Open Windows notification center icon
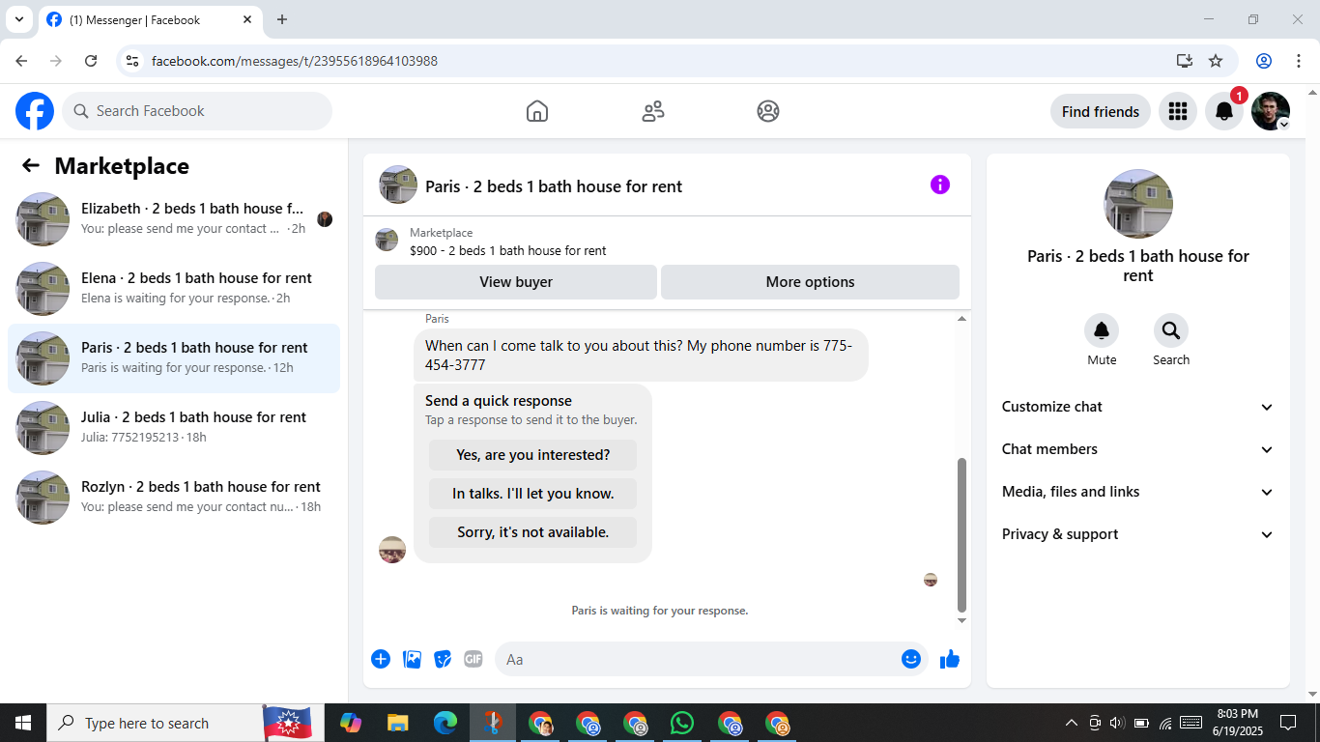Screen dimensions: 1320x742 (x=1287, y=723)
